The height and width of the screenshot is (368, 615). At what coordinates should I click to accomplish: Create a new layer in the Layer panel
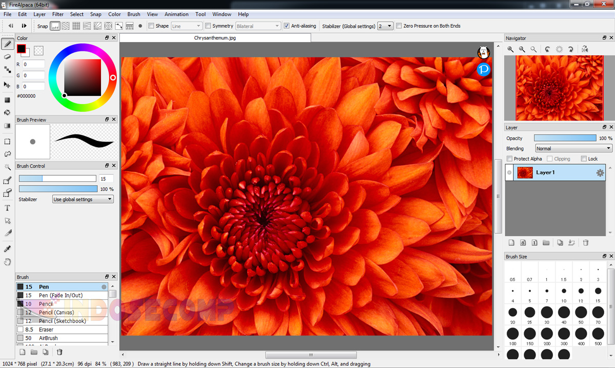tap(511, 242)
